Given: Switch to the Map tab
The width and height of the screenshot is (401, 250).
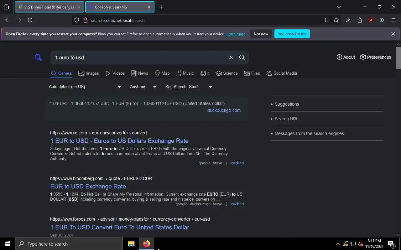Looking at the screenshot, I should click(162, 73).
